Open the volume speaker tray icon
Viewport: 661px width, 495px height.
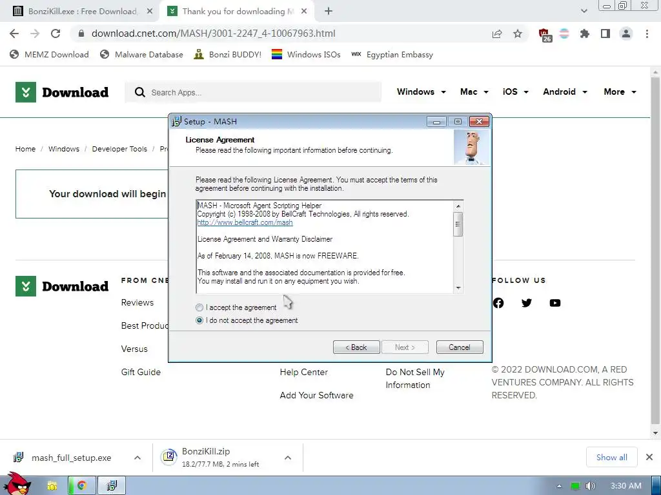click(590, 486)
